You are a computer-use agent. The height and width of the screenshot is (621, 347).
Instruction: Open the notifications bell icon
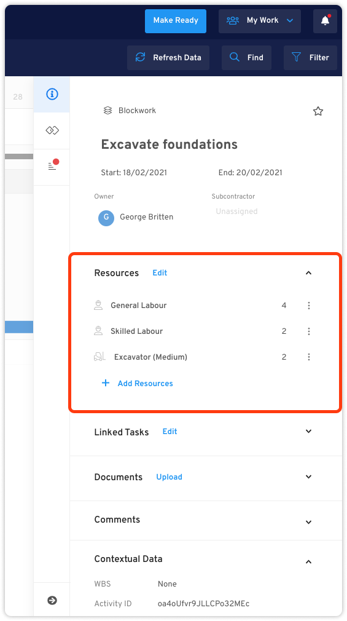click(x=325, y=20)
